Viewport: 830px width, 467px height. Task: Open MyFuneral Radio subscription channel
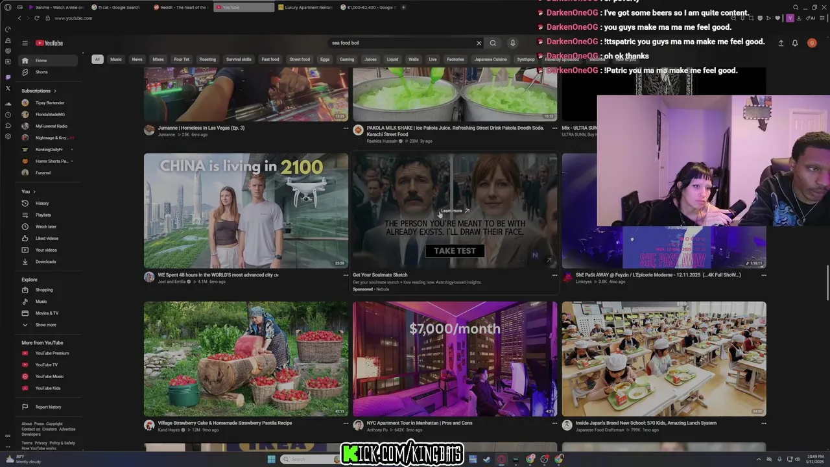point(49,126)
